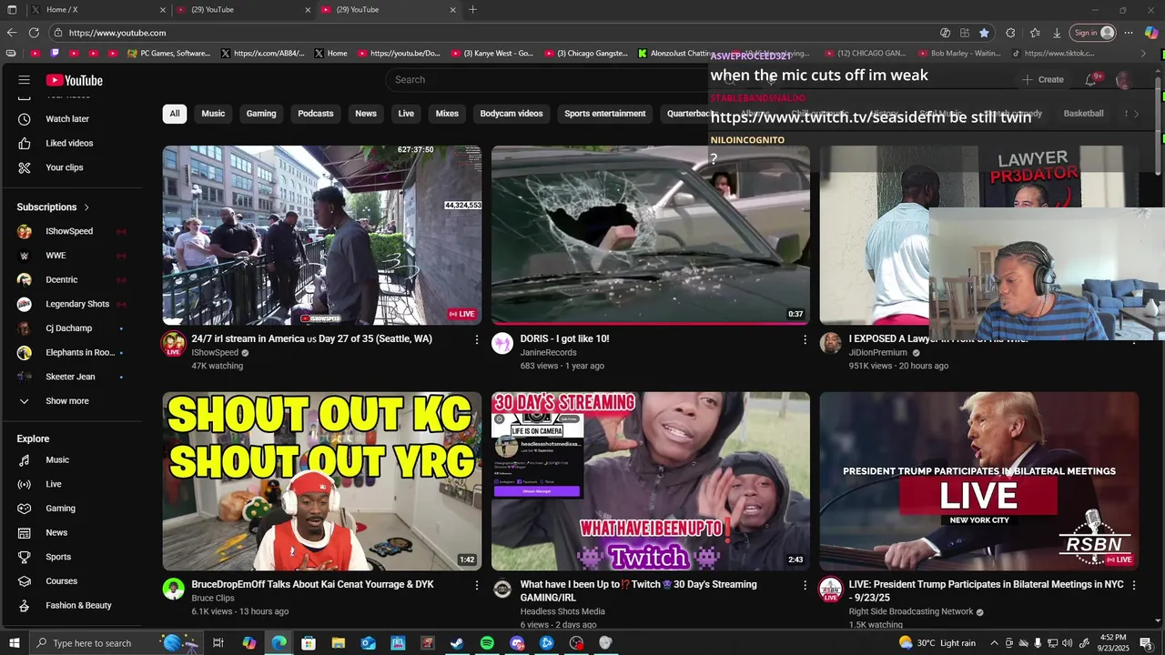1165x655 pixels.
Task: Open YouTube notifications bell
Action: click(1090, 80)
